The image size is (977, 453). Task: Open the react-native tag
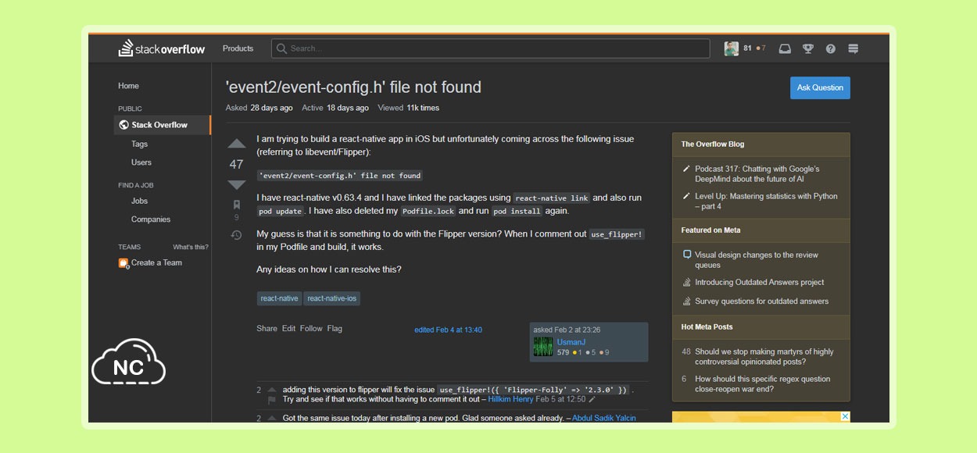[279, 298]
